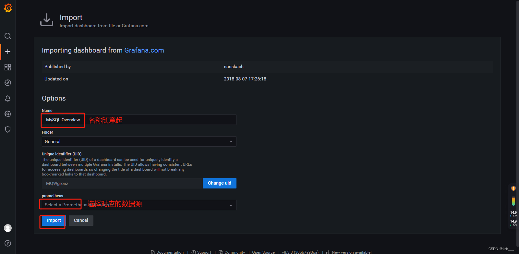This screenshot has width=519, height=254.
Task: Open the search magnifier in the sidebar
Action: coord(8,36)
